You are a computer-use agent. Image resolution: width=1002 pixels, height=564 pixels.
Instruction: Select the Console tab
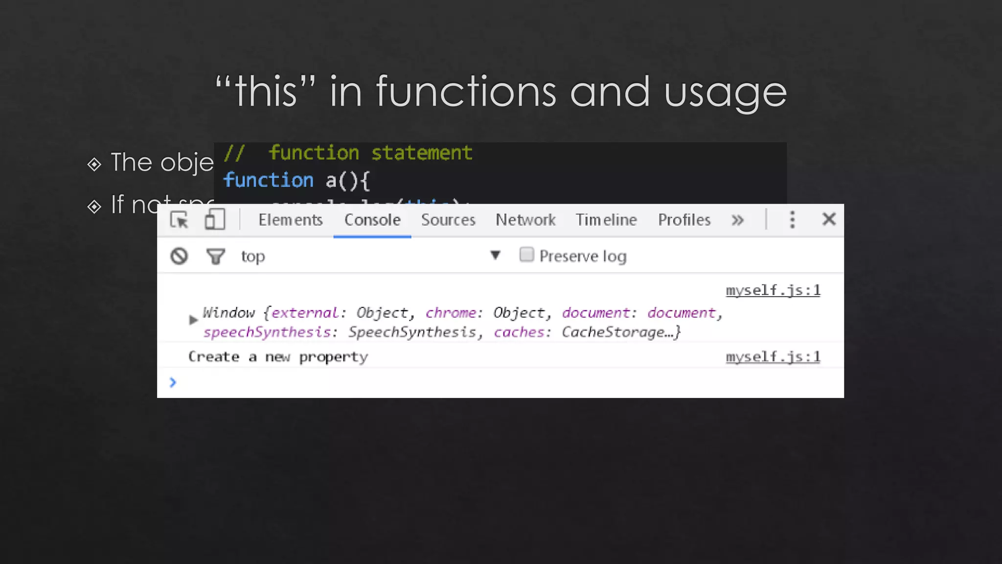[372, 220]
